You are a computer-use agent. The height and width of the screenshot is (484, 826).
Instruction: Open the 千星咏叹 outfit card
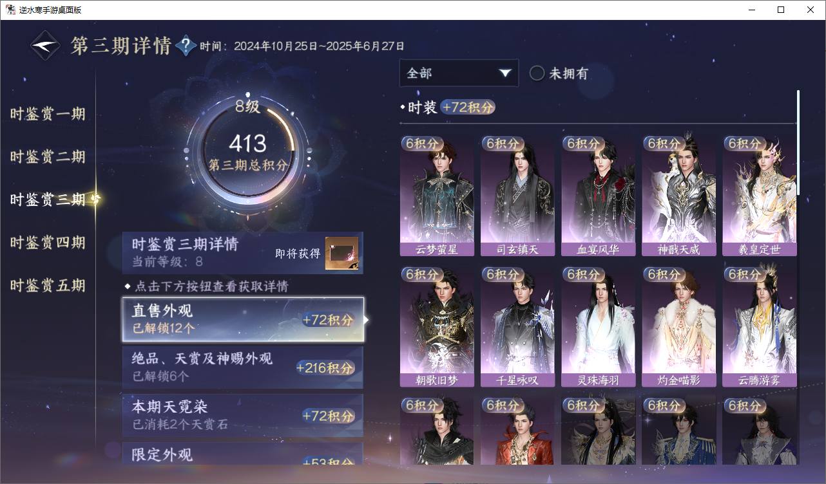[x=517, y=326]
